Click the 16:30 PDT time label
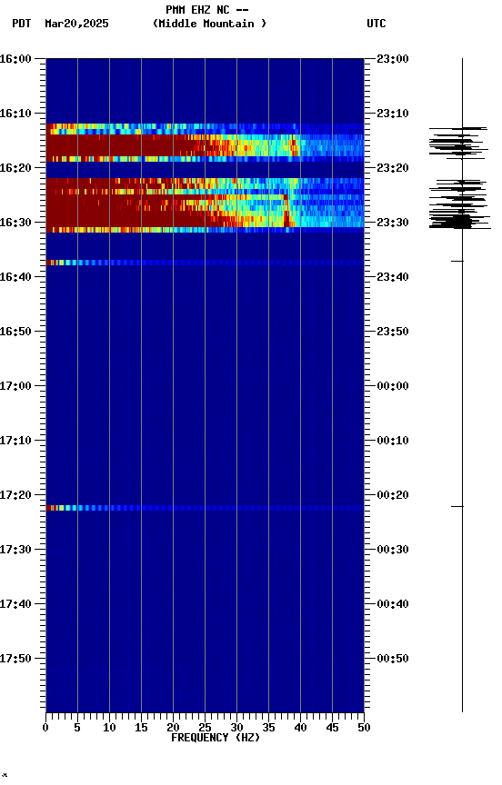The width and height of the screenshot is (502, 785). coord(15,223)
